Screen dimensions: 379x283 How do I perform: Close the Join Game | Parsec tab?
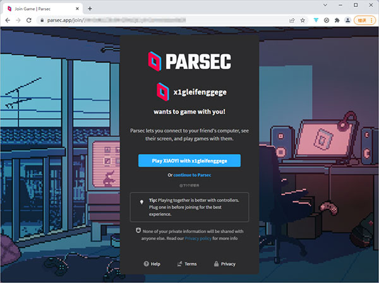[77, 9]
